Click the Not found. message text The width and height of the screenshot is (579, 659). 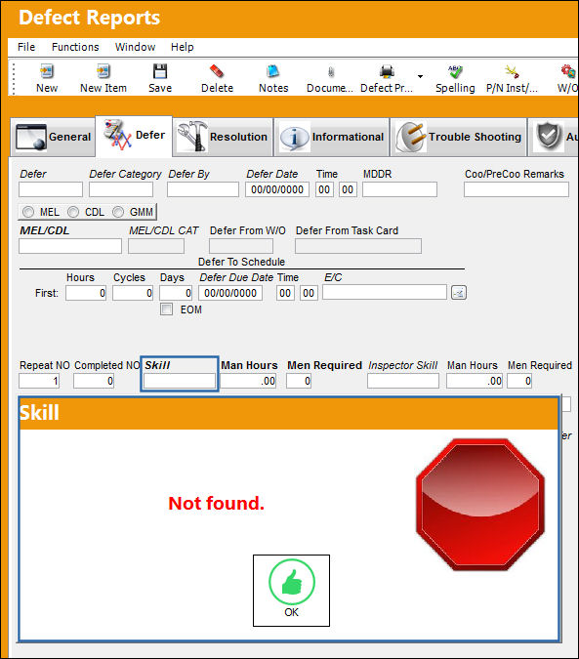217,503
